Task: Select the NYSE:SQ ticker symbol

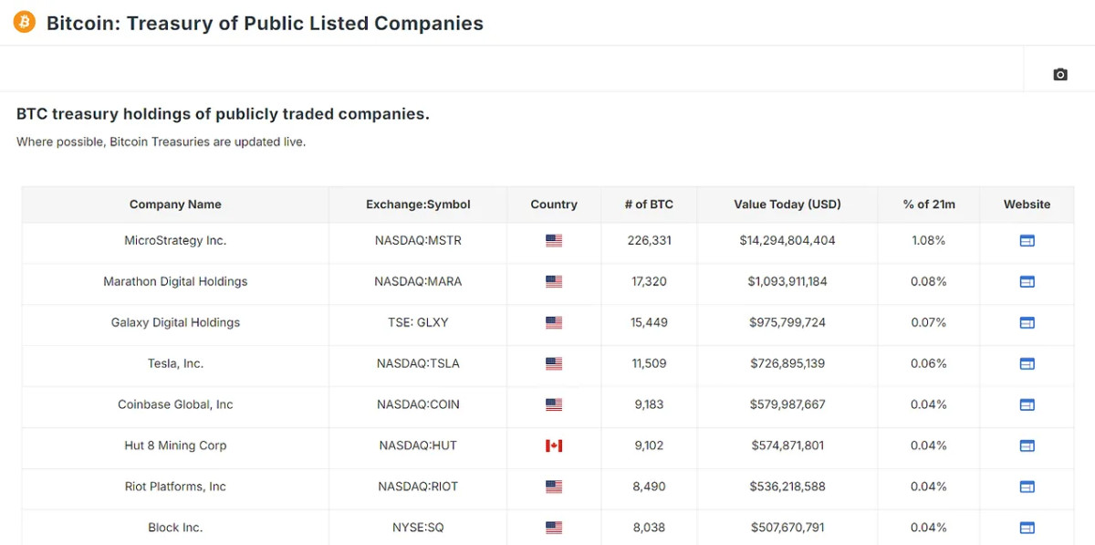Action: coord(418,528)
